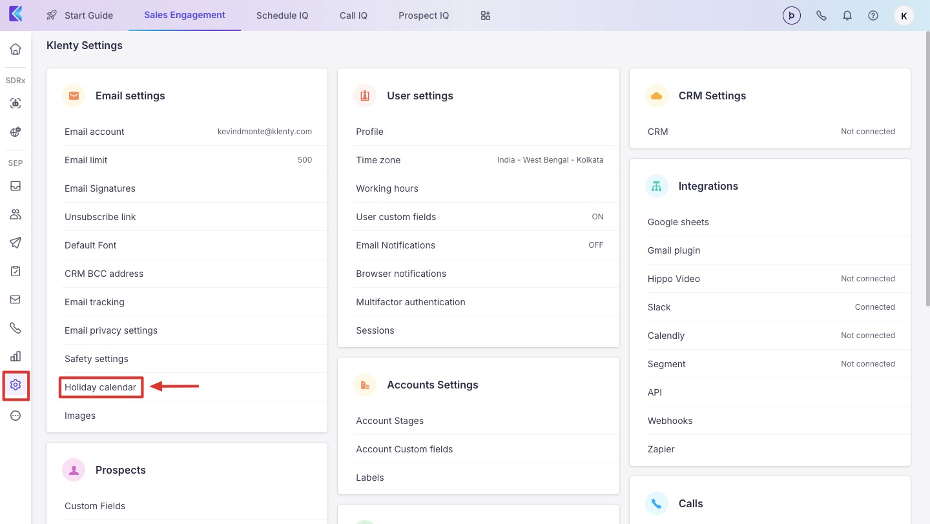This screenshot has height=524, width=930.
Task: Click the circled 'b' icon in top bar
Action: pos(792,15)
